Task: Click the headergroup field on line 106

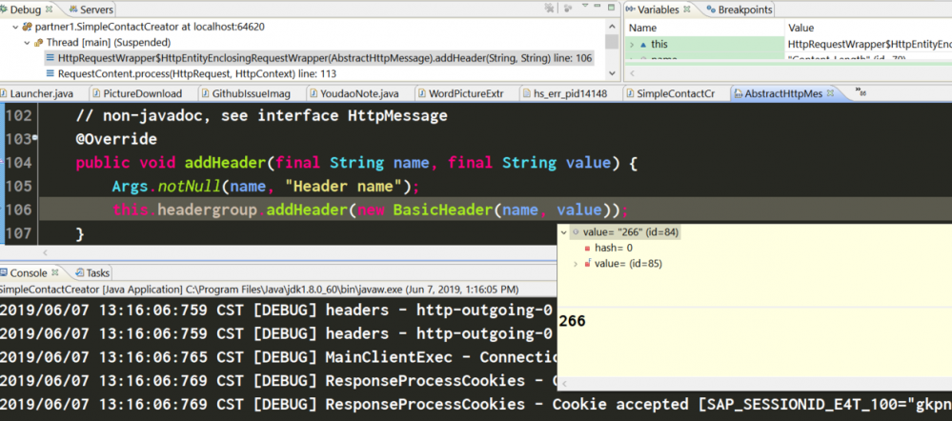Action: tap(208, 210)
